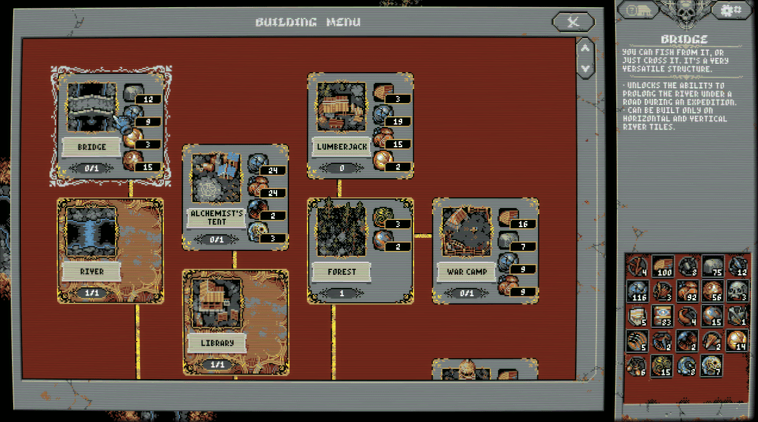This screenshot has width=758, height=422.
Task: Select the Forest tile image
Action: coord(341,232)
